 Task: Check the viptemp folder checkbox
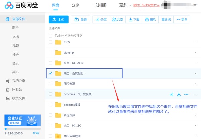(50, 52)
